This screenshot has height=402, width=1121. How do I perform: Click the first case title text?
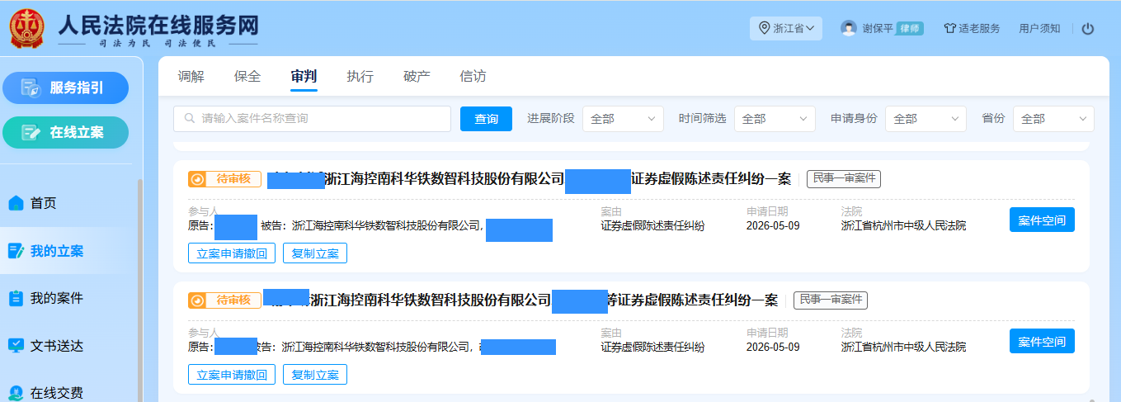[x=531, y=179]
